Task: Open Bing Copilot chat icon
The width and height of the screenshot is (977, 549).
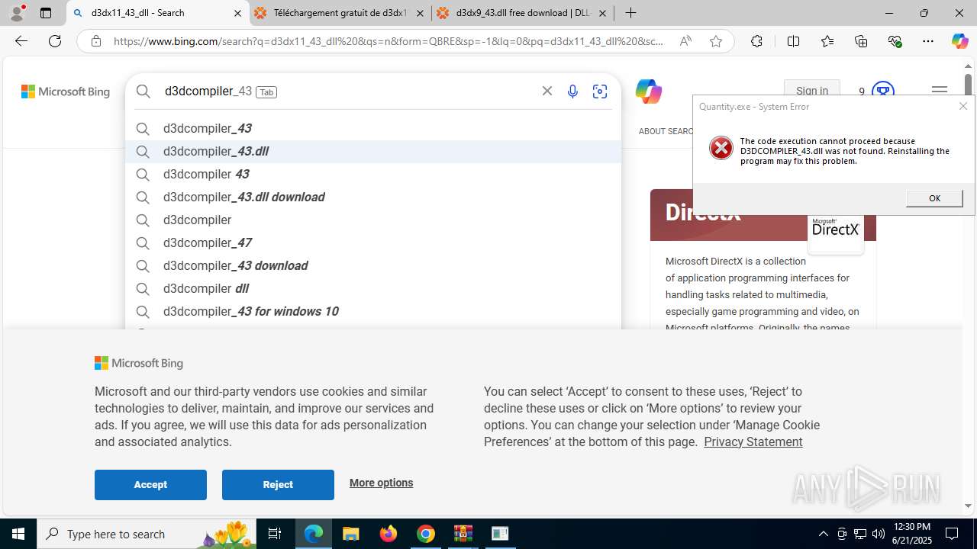Action: point(648,91)
